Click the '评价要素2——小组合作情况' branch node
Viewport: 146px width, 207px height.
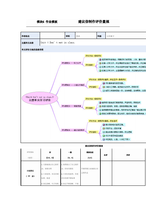[x=73, y=85]
